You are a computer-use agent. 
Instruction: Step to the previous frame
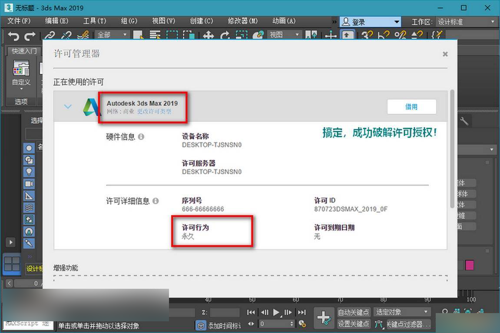[x=265, y=312]
